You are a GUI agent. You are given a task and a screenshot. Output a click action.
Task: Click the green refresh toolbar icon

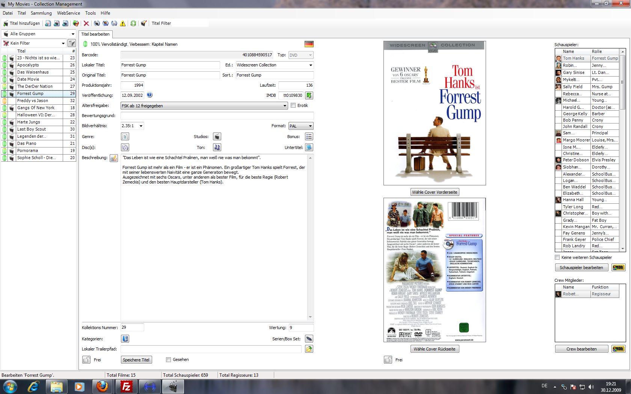click(133, 23)
